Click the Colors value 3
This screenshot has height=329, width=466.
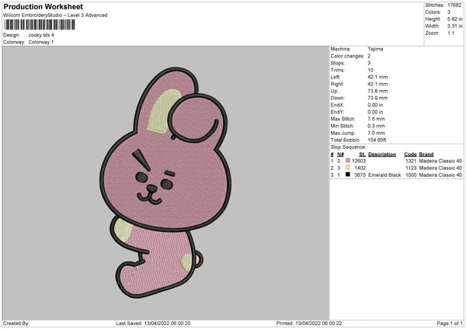449,12
